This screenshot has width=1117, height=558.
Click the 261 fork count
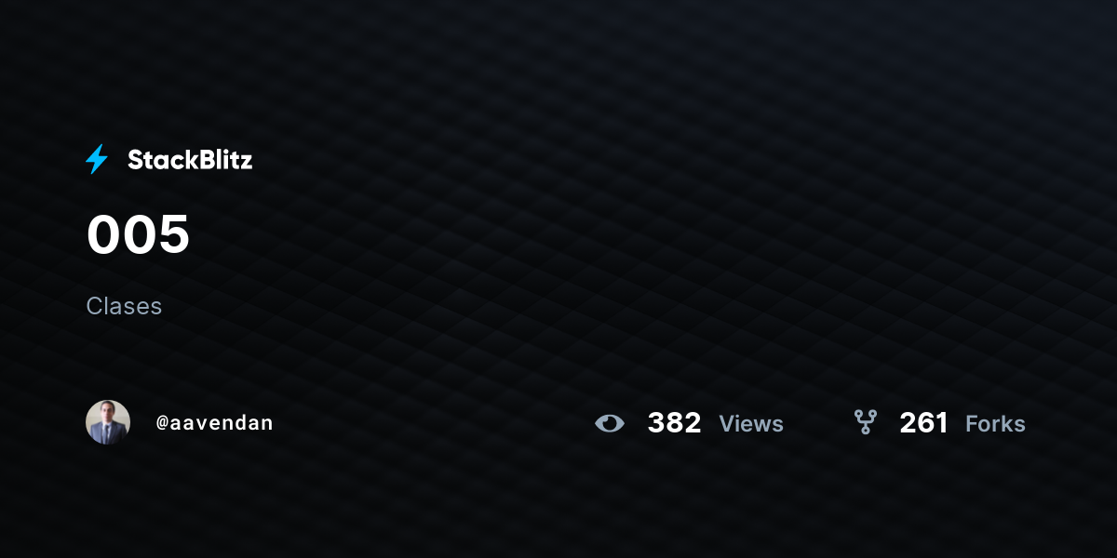coord(923,423)
